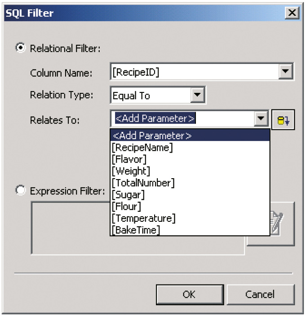Click inside the Expression Filter text box
Viewport: 306px width, 316px height.
[x=67, y=229]
